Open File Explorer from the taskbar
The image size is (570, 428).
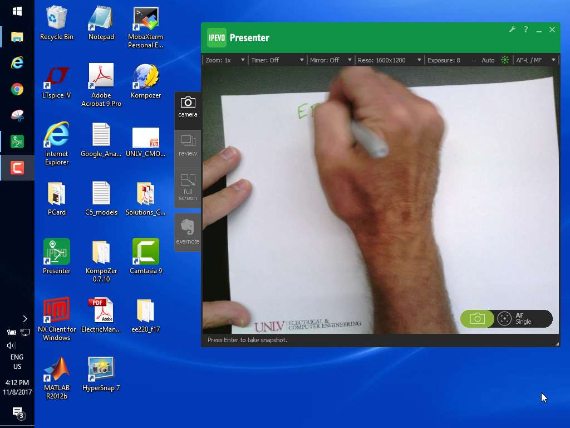[x=17, y=37]
